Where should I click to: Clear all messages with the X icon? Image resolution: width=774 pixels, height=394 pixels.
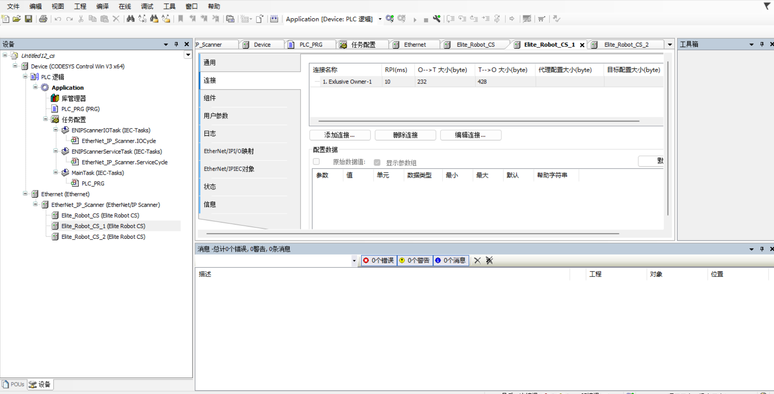477,261
